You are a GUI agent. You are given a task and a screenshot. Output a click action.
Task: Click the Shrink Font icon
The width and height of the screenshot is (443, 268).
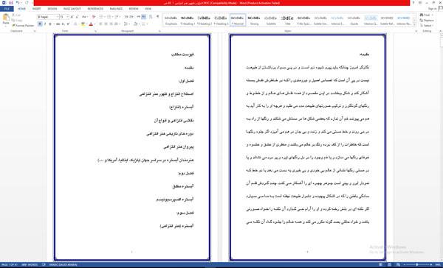coord(77,17)
